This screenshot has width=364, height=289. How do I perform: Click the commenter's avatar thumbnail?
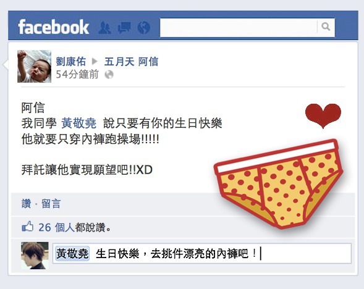coord(35,256)
